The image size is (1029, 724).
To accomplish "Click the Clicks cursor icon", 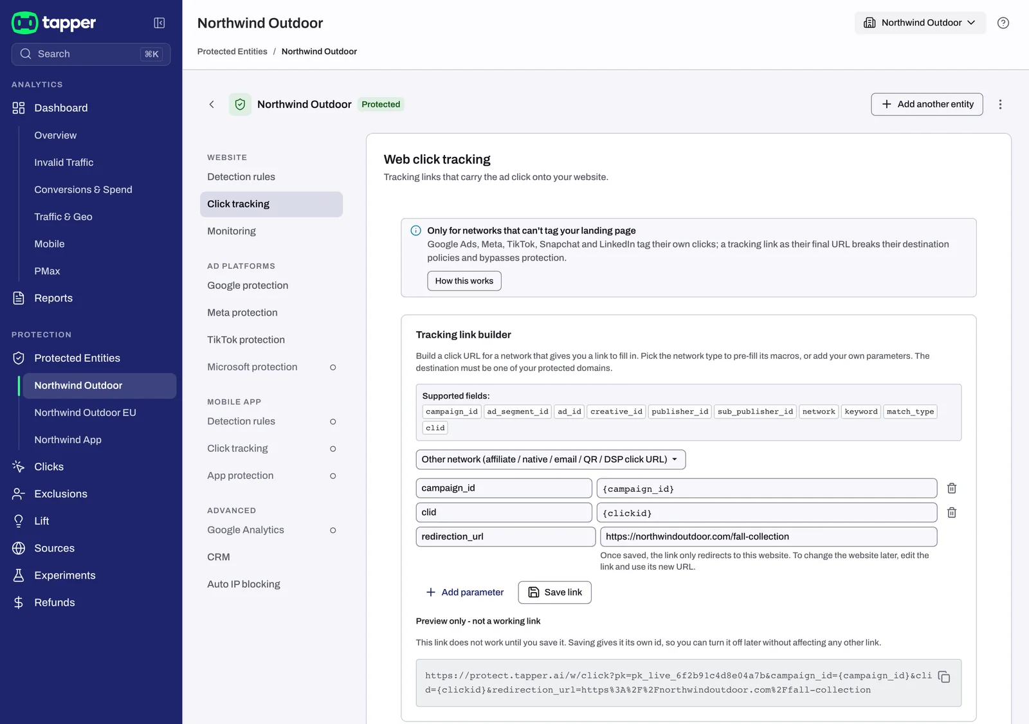I will (x=19, y=467).
